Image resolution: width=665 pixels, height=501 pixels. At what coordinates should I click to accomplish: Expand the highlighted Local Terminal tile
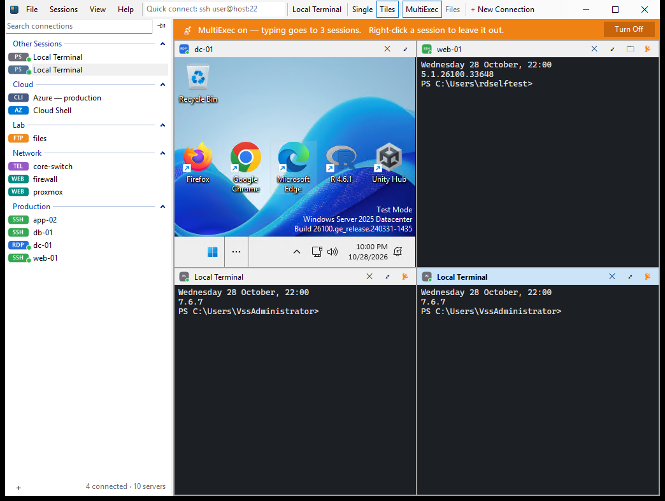(630, 277)
